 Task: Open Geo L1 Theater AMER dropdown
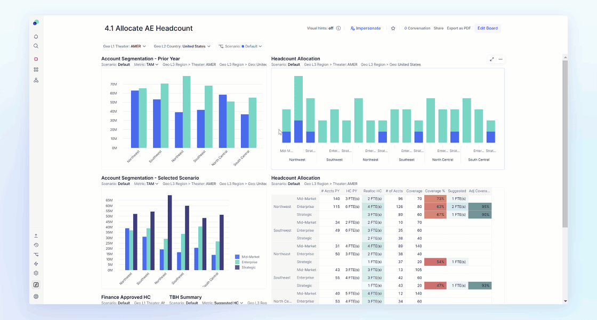(124, 46)
